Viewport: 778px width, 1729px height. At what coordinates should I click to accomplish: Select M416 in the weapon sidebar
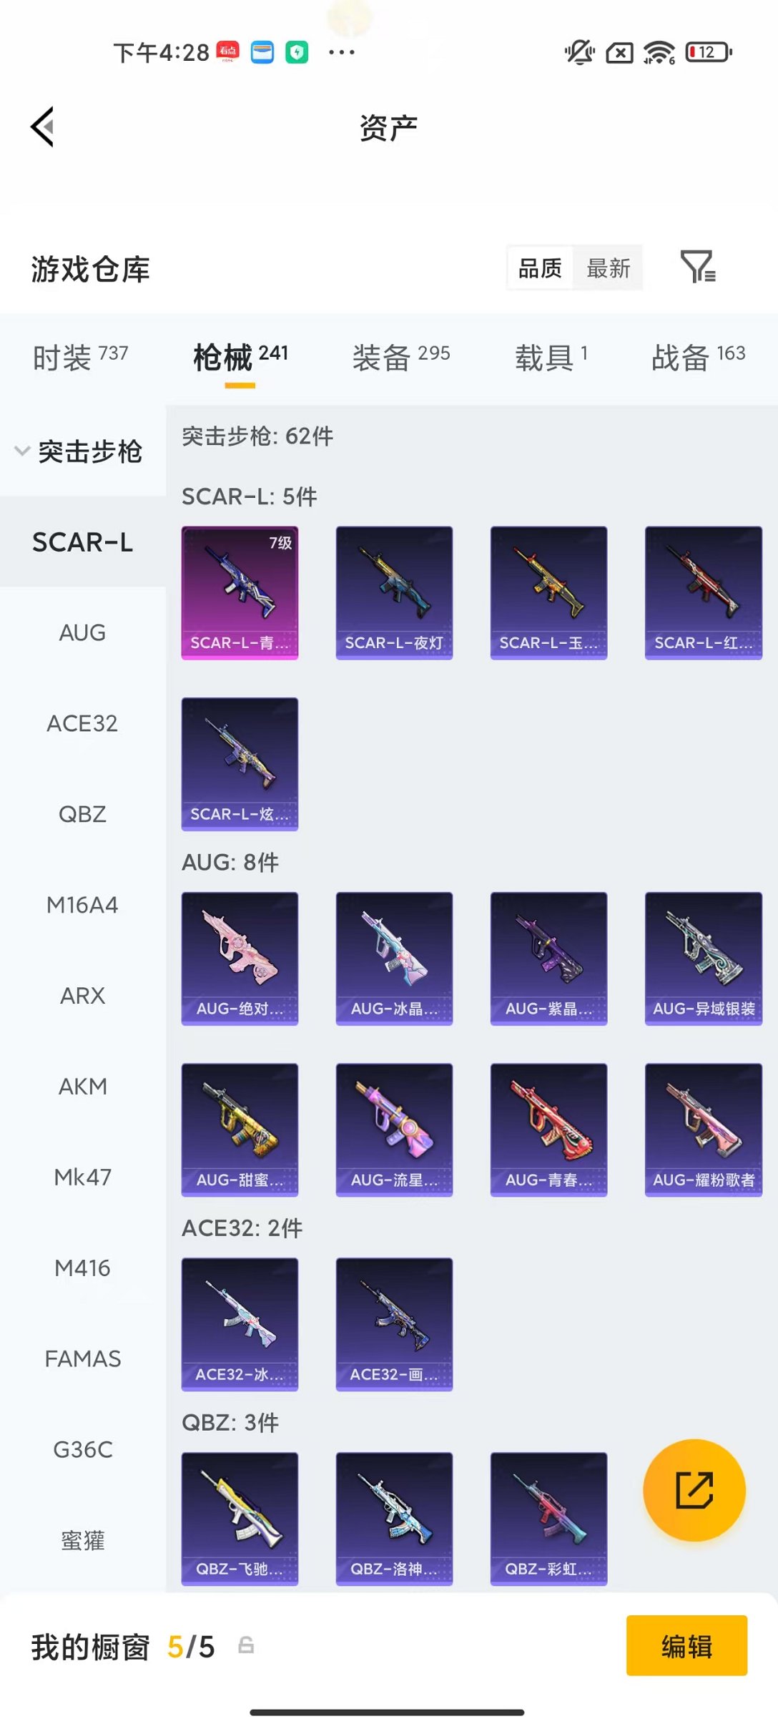83,1268
